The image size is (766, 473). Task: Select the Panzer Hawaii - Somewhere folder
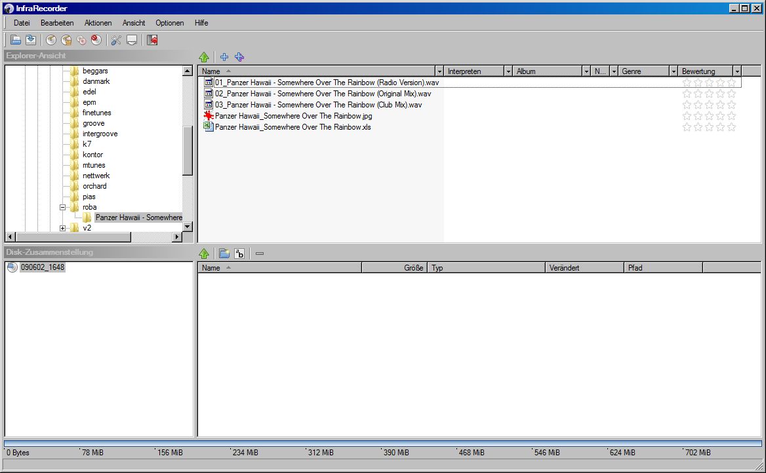click(x=139, y=218)
